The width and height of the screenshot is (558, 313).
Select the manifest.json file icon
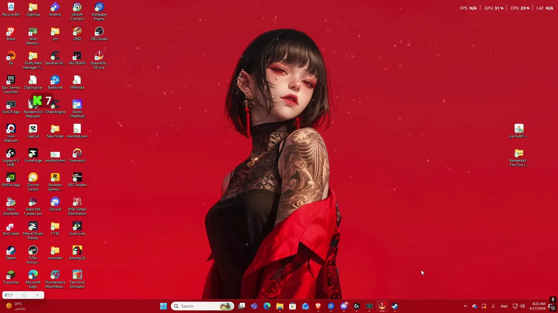tap(77, 131)
